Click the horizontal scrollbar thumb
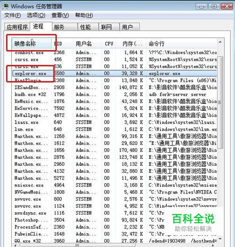 coord(77,246)
